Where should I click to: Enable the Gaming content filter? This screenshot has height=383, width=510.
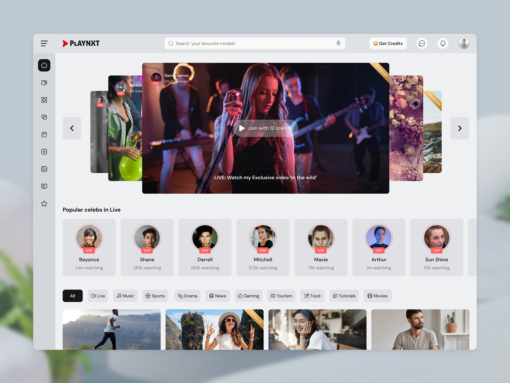(x=248, y=296)
